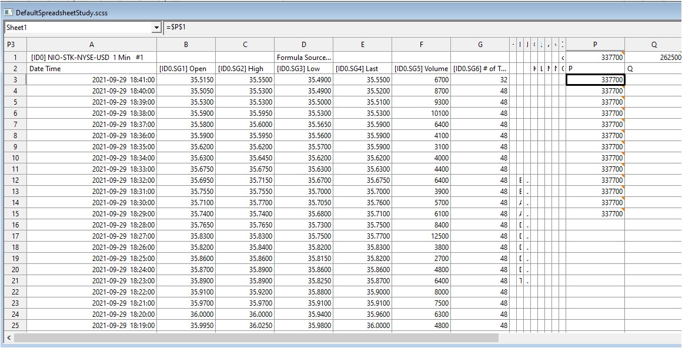This screenshot has width=682, height=348.
Task: Select the column Q header
Action: [653, 45]
